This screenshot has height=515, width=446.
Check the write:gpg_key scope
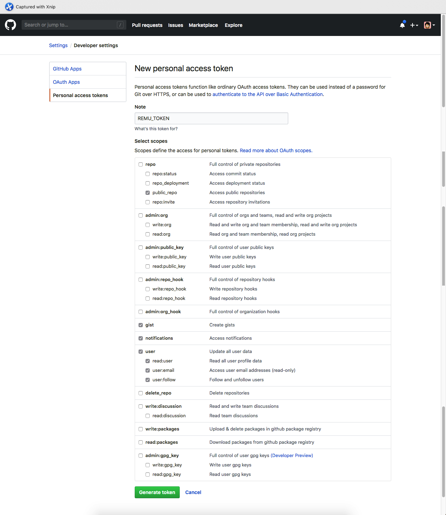click(148, 465)
